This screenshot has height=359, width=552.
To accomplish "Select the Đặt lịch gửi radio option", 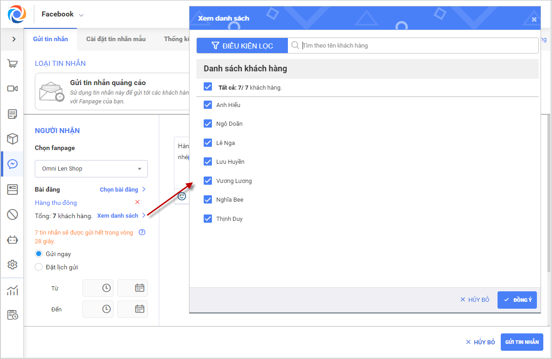I will pyautogui.click(x=39, y=267).
